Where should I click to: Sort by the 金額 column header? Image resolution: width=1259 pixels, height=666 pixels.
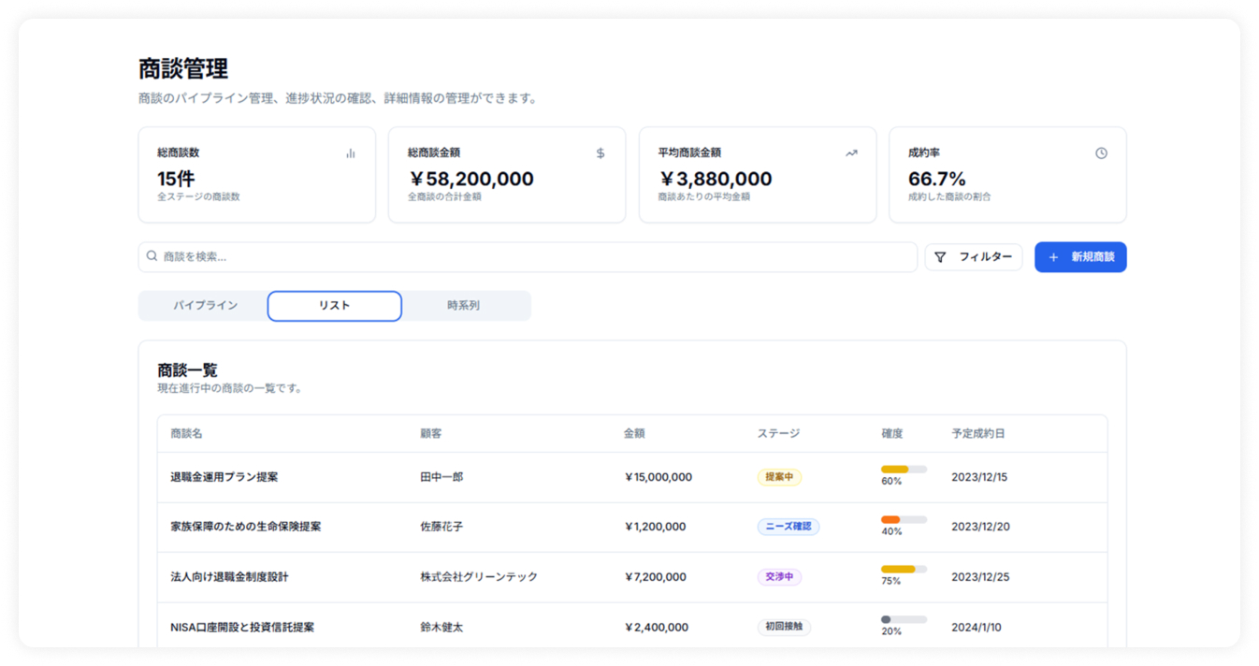634,434
